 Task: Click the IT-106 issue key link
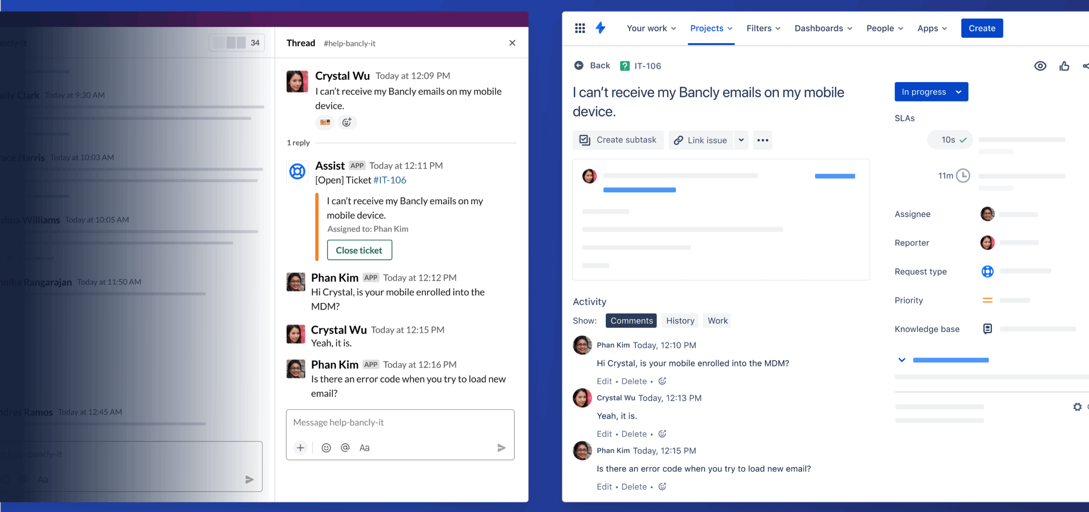pos(647,66)
